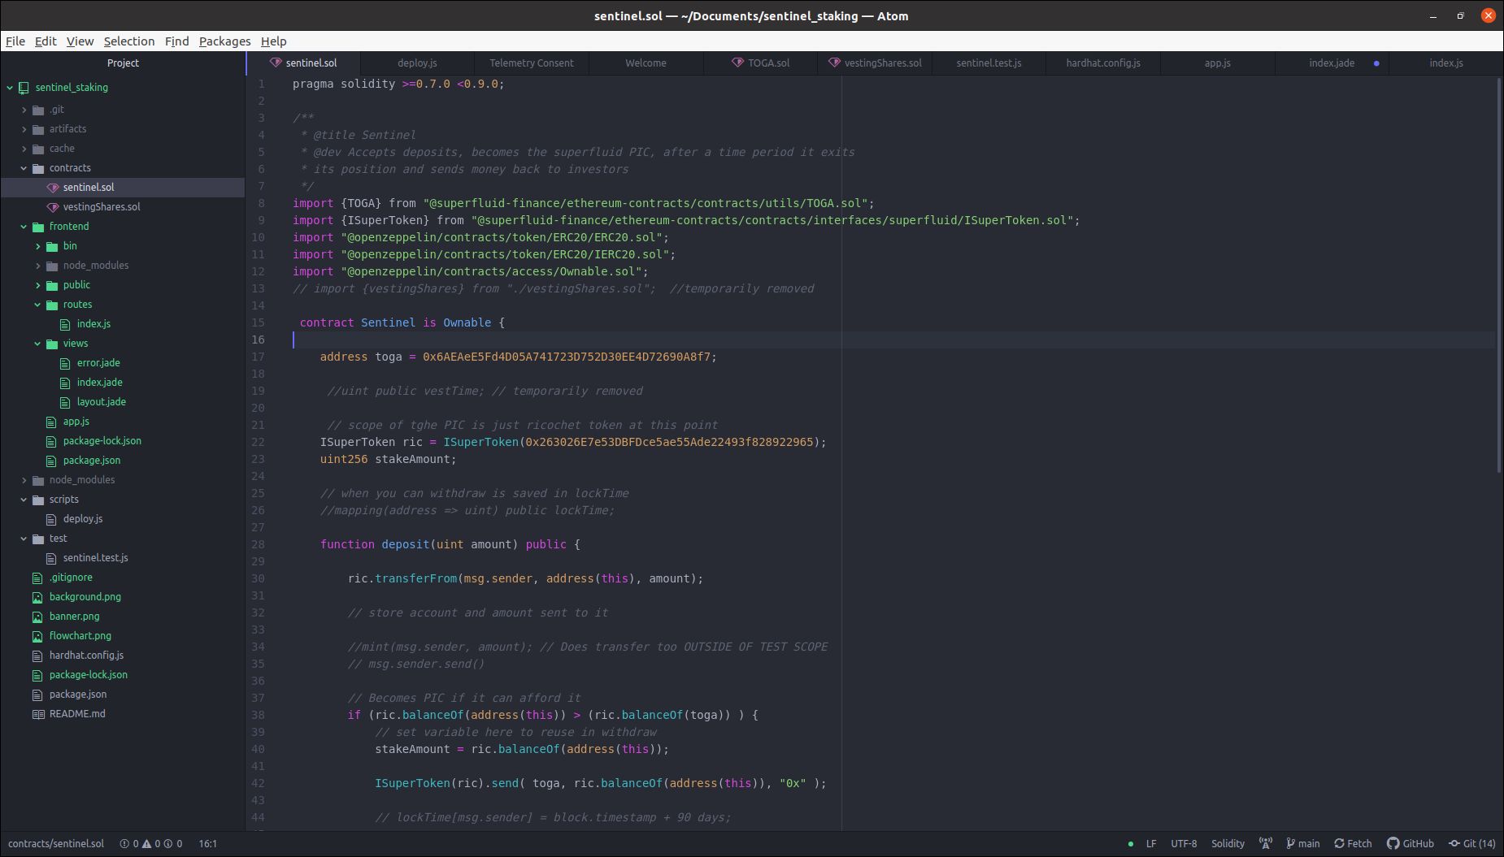The width and height of the screenshot is (1504, 857).
Task: Click the flowchart.png image icon
Action: point(37,636)
